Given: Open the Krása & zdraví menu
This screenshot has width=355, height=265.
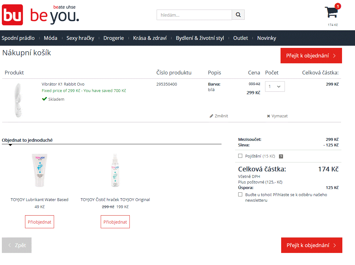Looking at the screenshot, I should (150, 38).
